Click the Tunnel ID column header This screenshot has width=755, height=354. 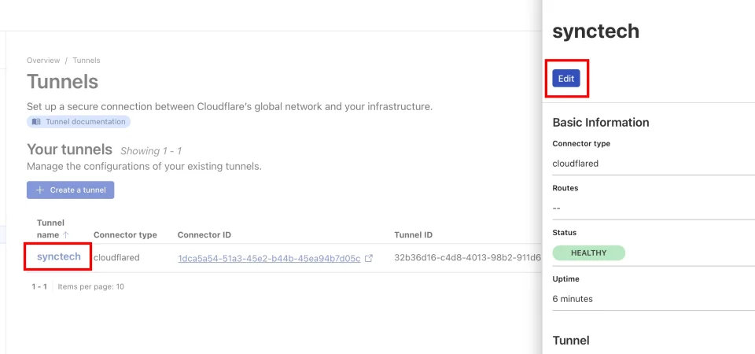click(413, 235)
